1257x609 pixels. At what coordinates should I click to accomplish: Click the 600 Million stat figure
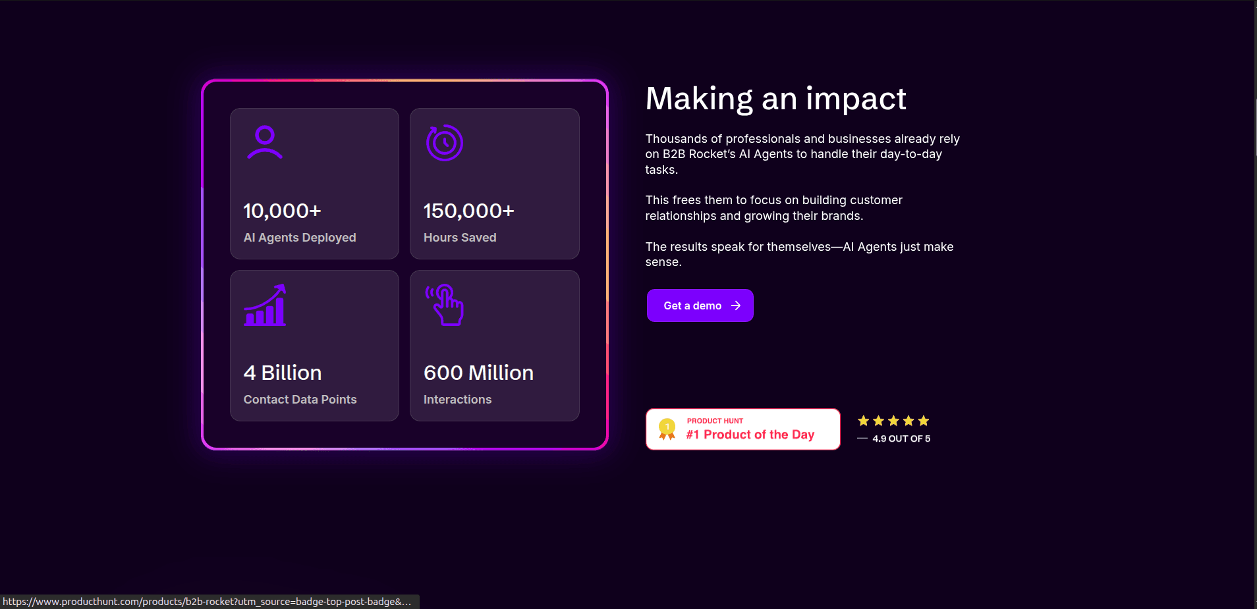pos(478,373)
